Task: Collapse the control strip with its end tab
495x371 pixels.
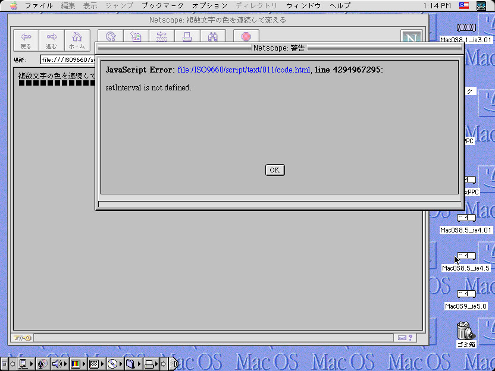Action: (174, 364)
